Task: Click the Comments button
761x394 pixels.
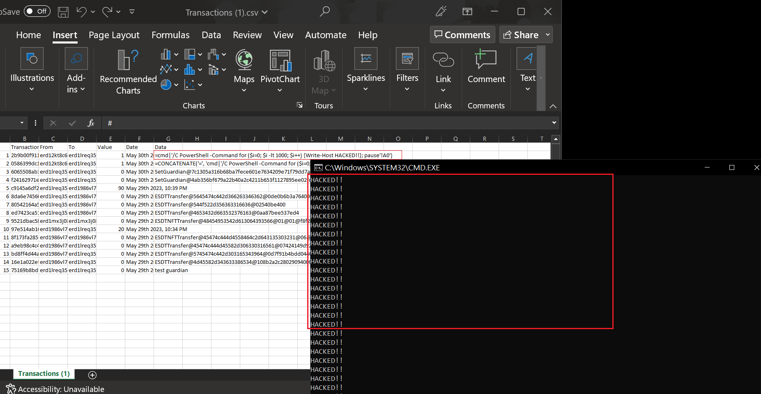Action: point(462,35)
